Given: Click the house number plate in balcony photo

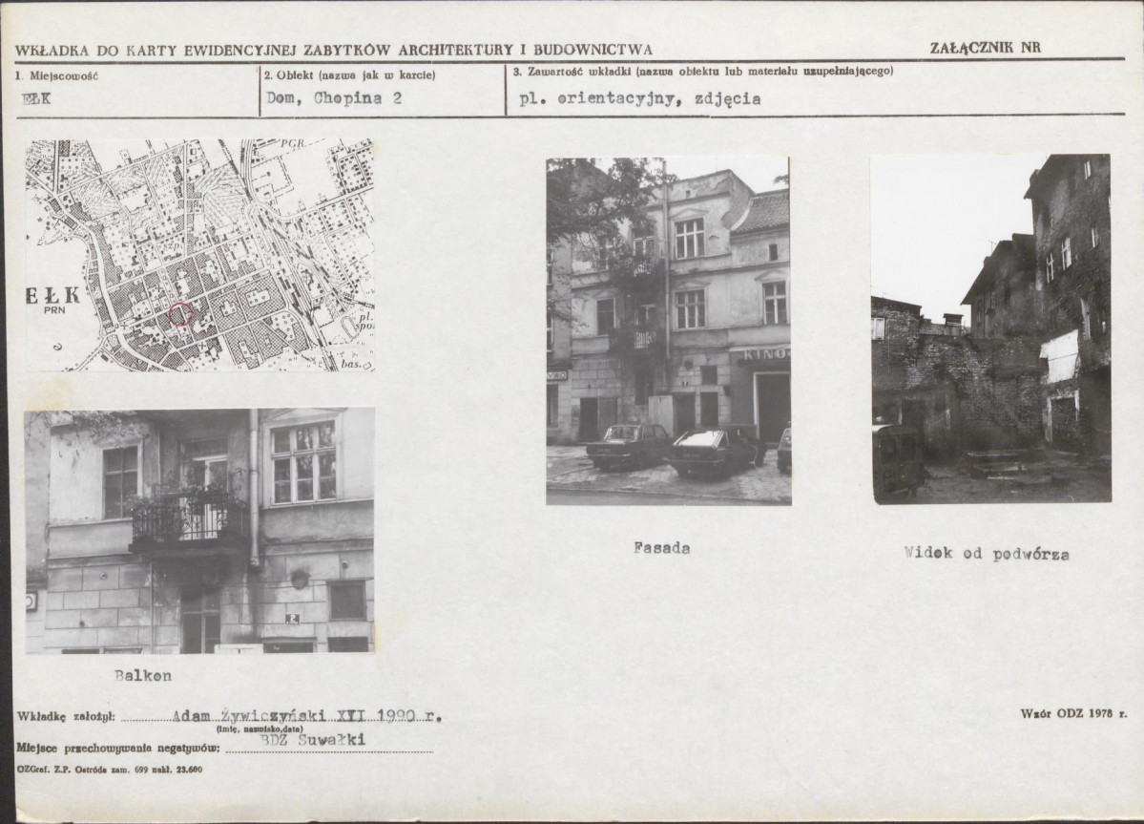Looking at the screenshot, I should 293,619.
